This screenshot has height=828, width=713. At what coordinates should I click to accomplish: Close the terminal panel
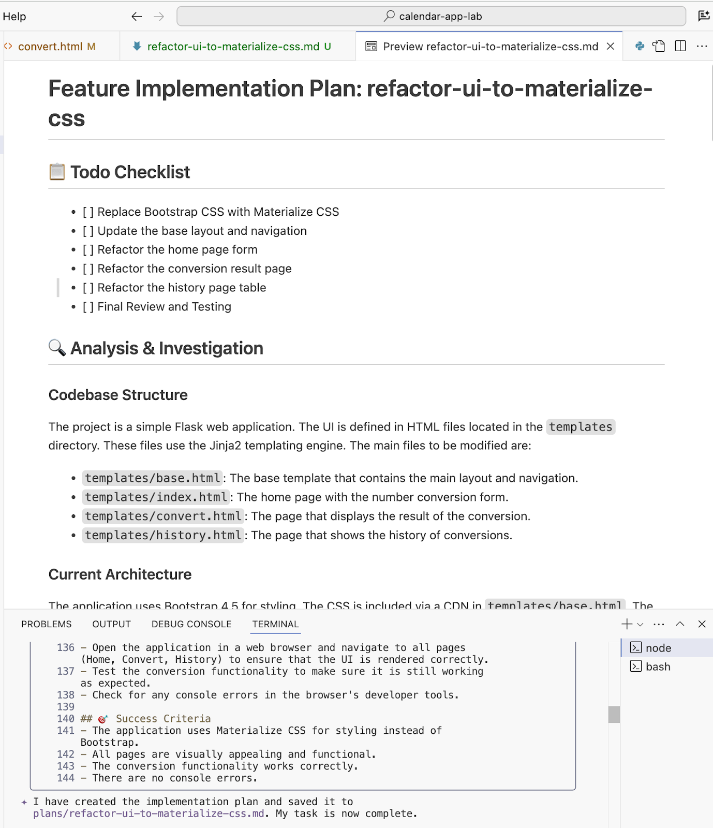pyautogui.click(x=702, y=624)
